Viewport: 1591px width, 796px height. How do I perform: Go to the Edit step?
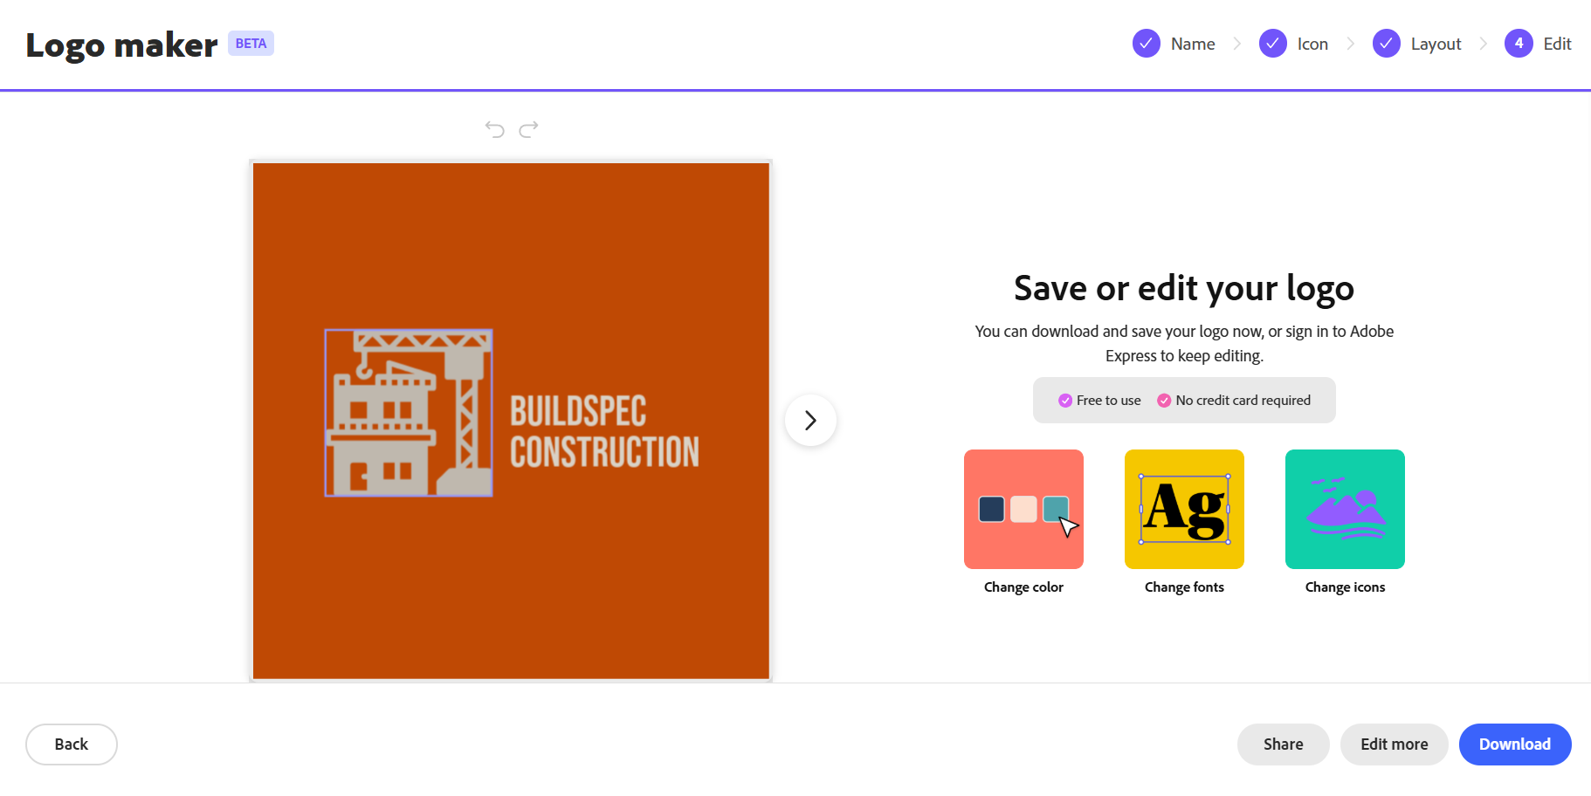pos(1556,44)
